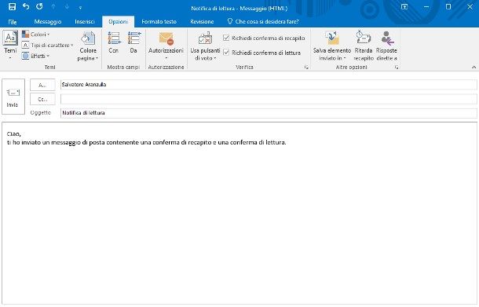The width and height of the screenshot is (479, 307).
Task: Click the lightbulb help icon
Action: (230, 21)
